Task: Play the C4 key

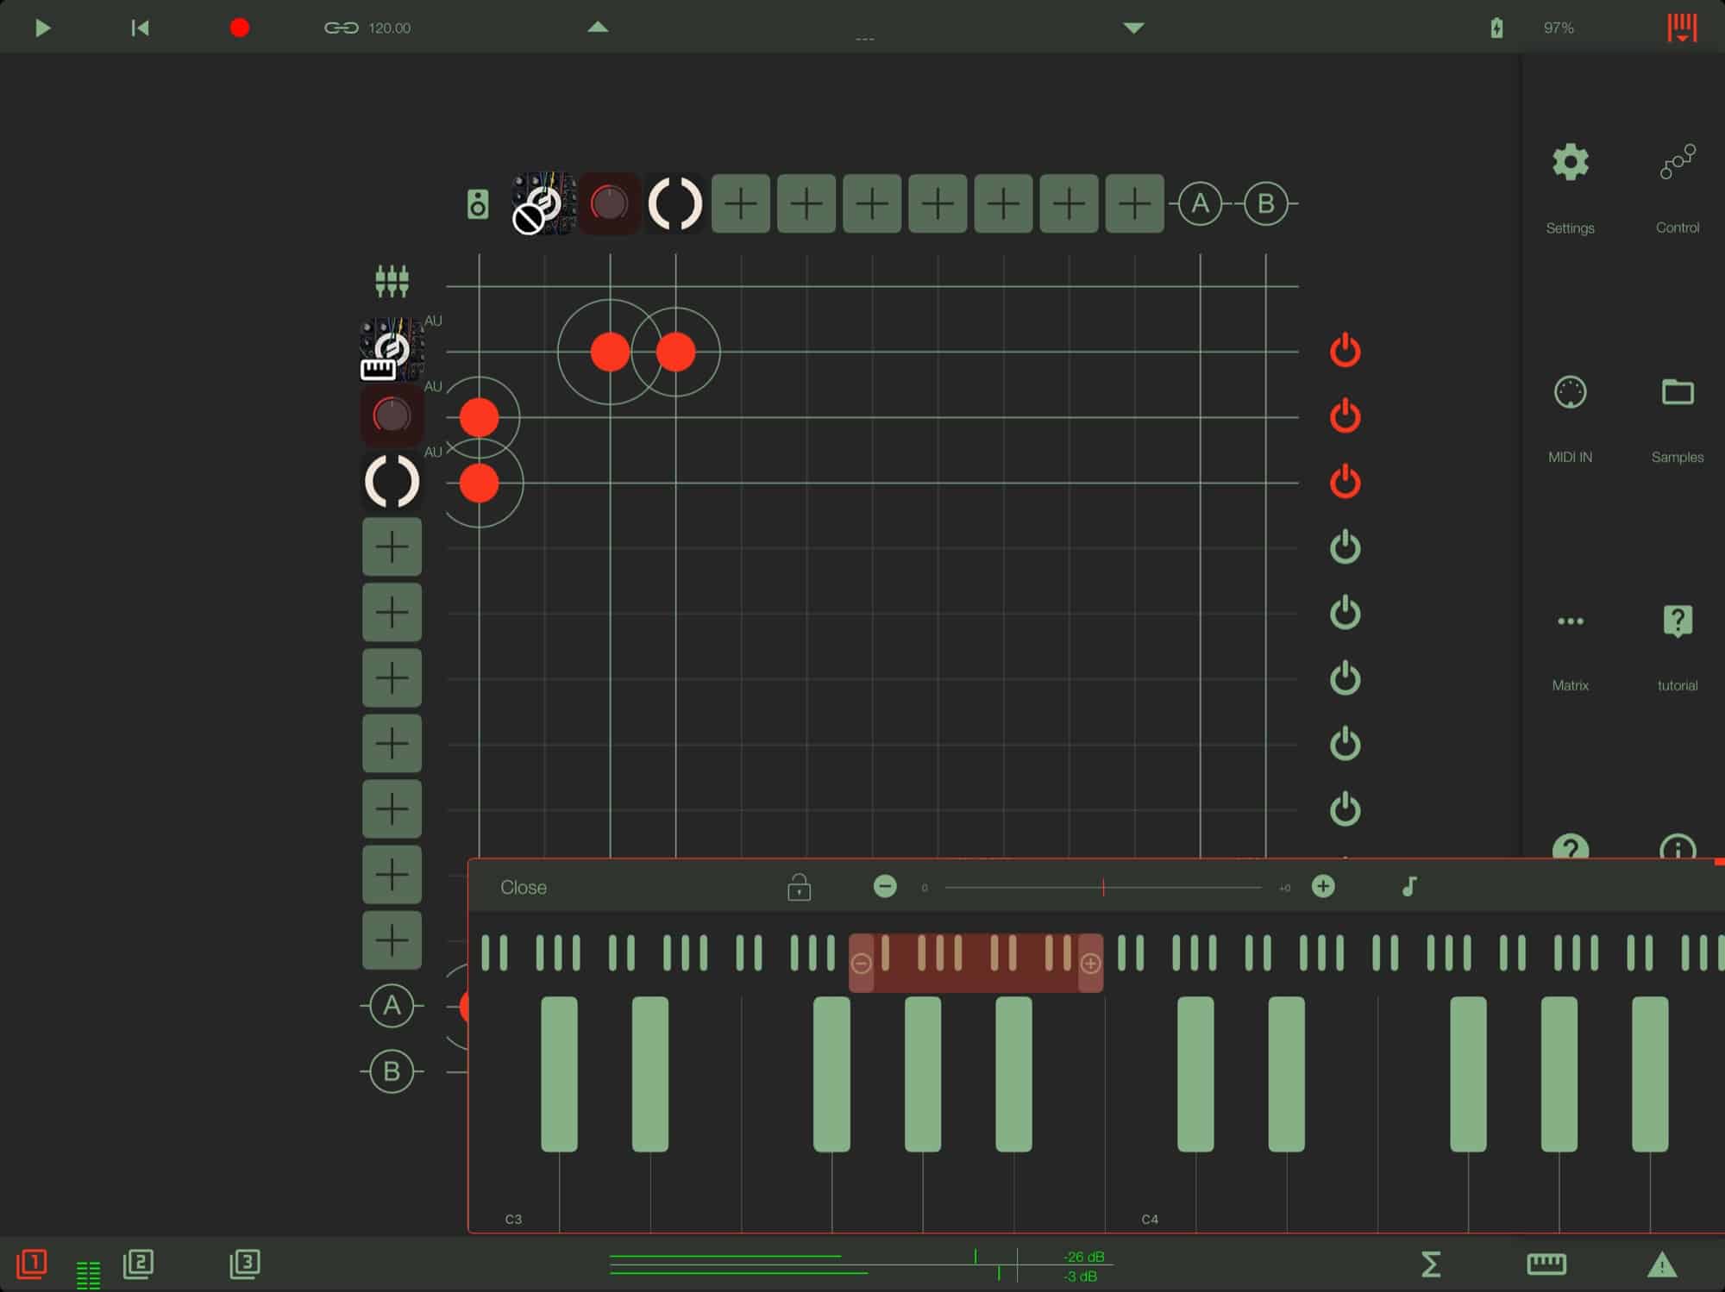Action: pos(1151,1189)
